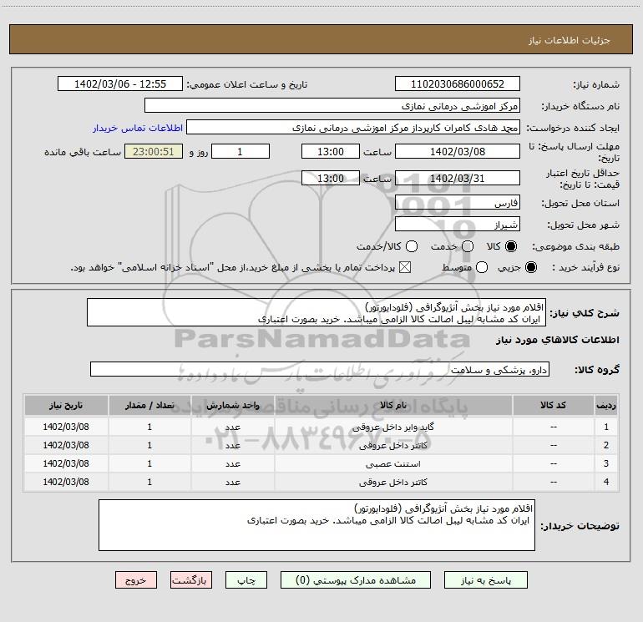643x622 pixels.
Task: Click the need number field 1102030686000652
Action: coord(458,83)
